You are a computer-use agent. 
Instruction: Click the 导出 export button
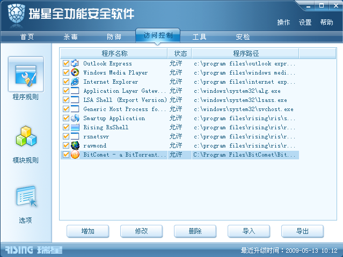pyautogui.click(x=303, y=231)
